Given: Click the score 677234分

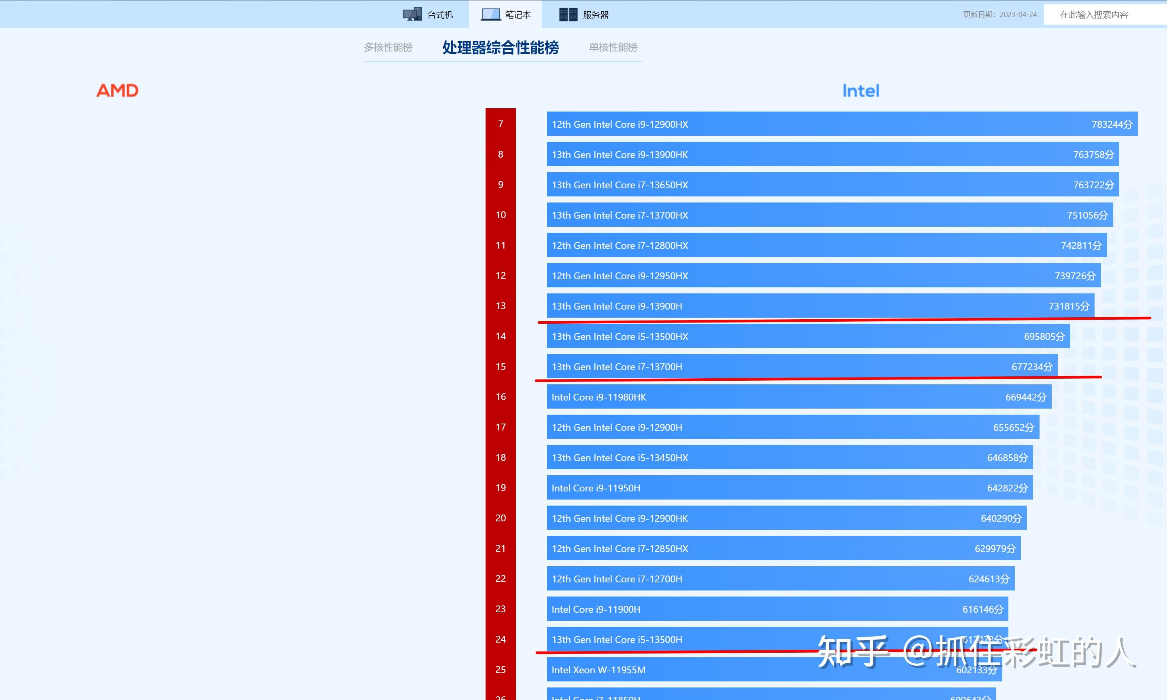Looking at the screenshot, I should [x=1032, y=367].
